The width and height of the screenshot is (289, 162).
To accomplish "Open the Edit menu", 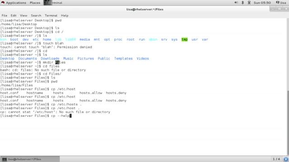I will [14, 16].
